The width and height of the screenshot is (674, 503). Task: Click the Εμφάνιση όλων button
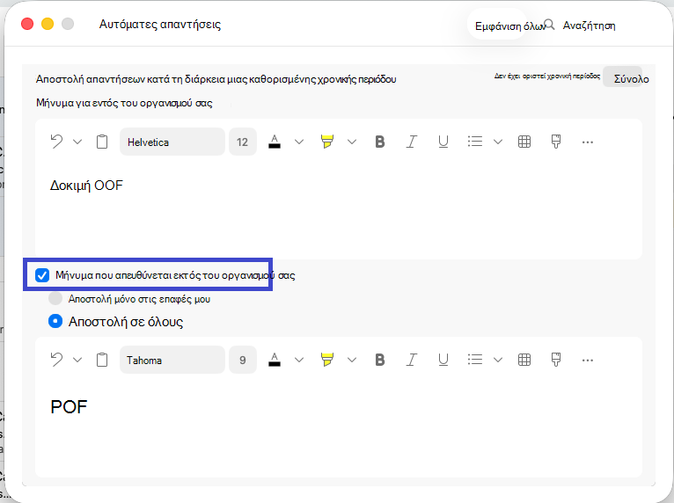pos(497,25)
